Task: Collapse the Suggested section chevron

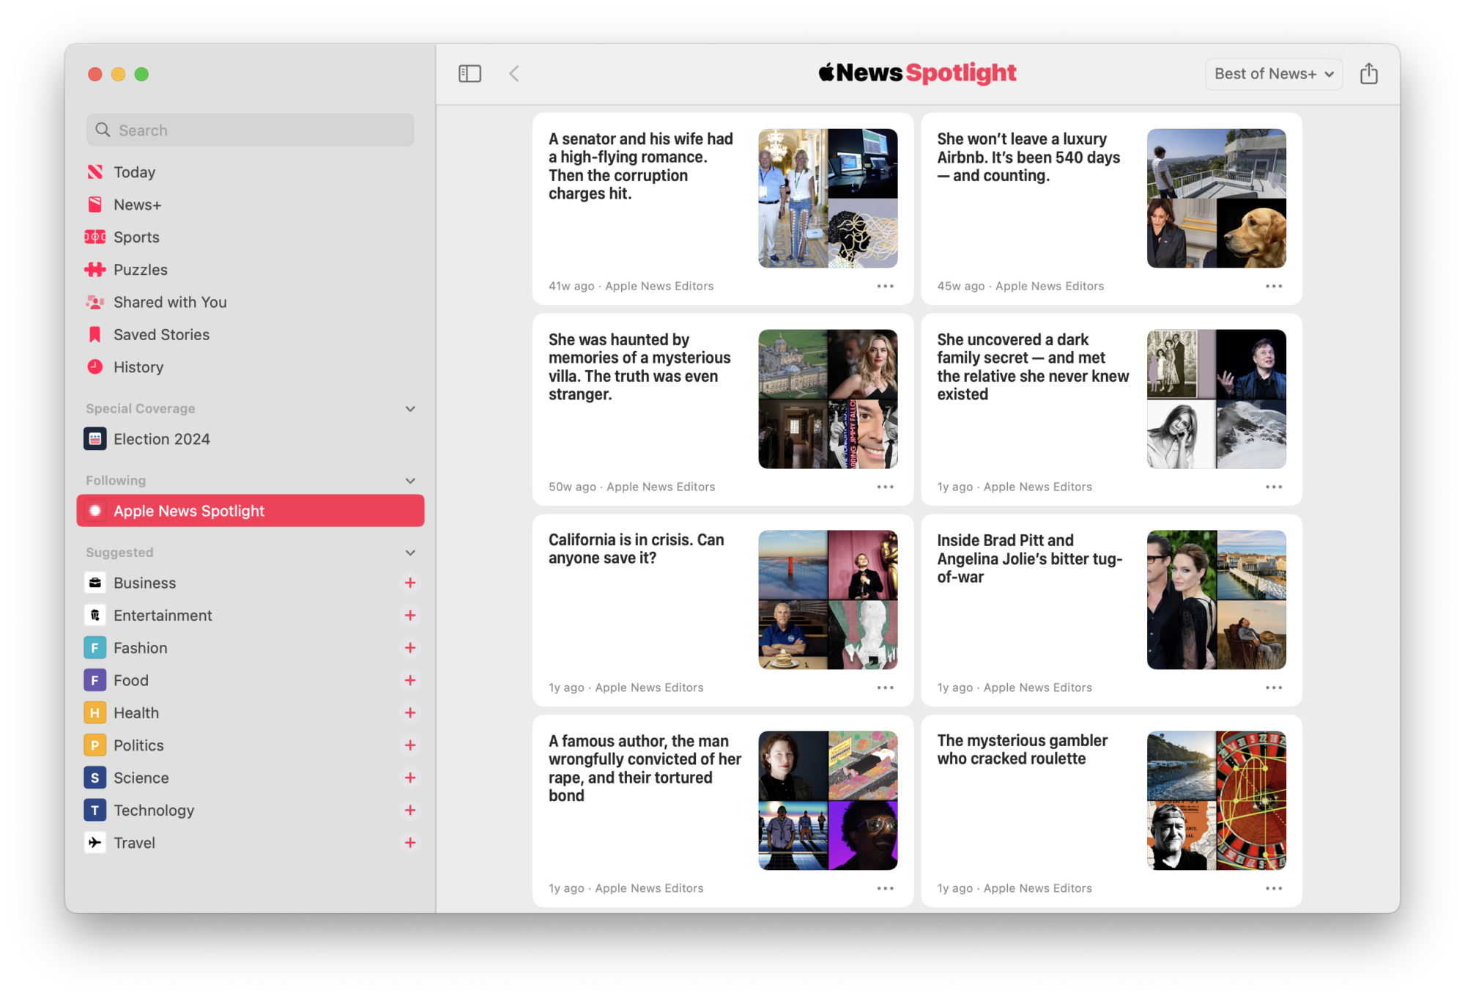Action: pyautogui.click(x=410, y=553)
